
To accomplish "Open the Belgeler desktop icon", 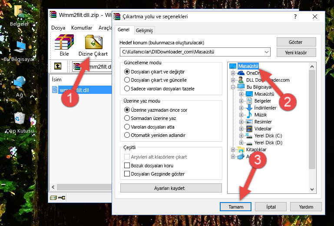I will (x=19, y=15).
